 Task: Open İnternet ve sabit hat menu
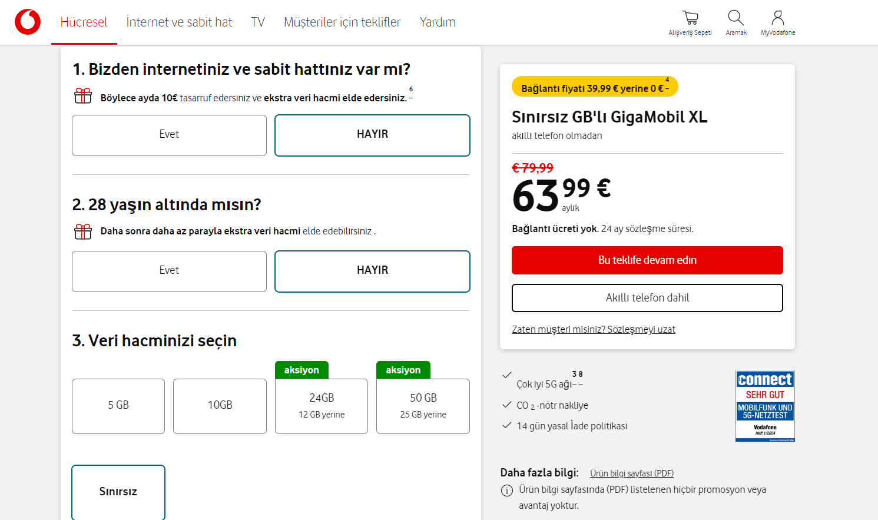pos(179,22)
